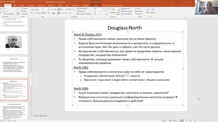Open the Align Text dropdown

(x=81, y=11)
